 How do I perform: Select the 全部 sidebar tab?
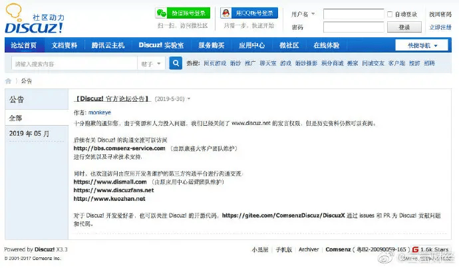click(15, 118)
